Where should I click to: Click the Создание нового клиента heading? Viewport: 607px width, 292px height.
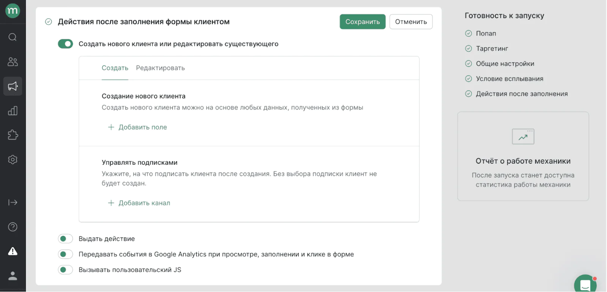pos(144,96)
